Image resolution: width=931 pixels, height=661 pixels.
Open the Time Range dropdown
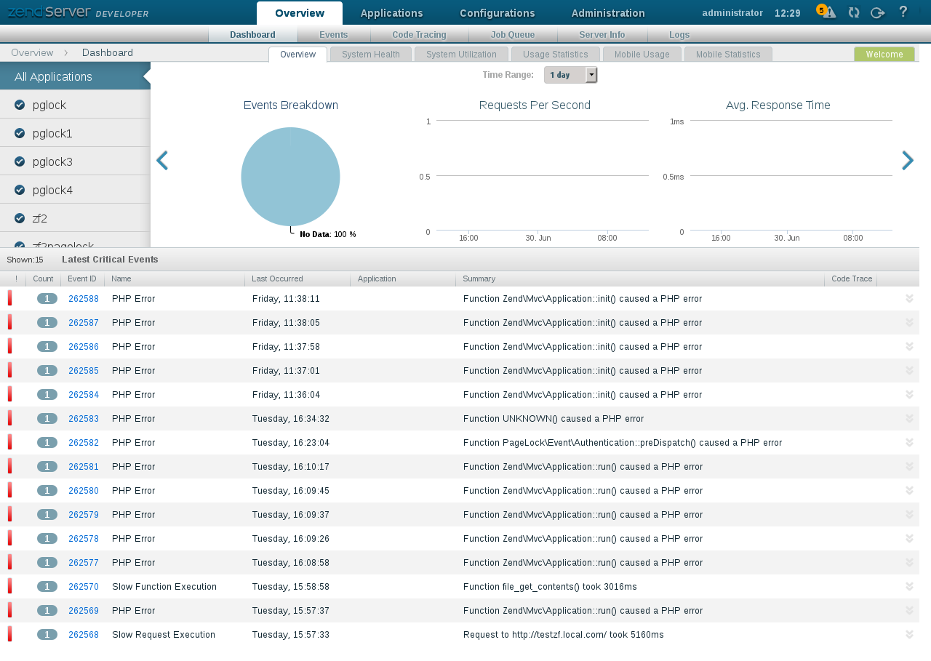click(591, 74)
